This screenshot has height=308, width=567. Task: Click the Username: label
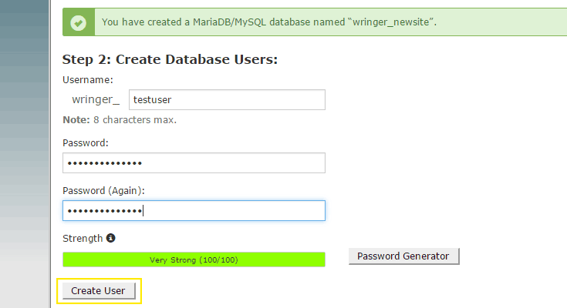[x=88, y=80]
